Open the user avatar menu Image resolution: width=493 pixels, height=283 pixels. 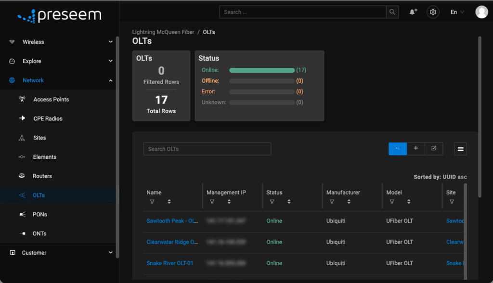click(x=481, y=12)
